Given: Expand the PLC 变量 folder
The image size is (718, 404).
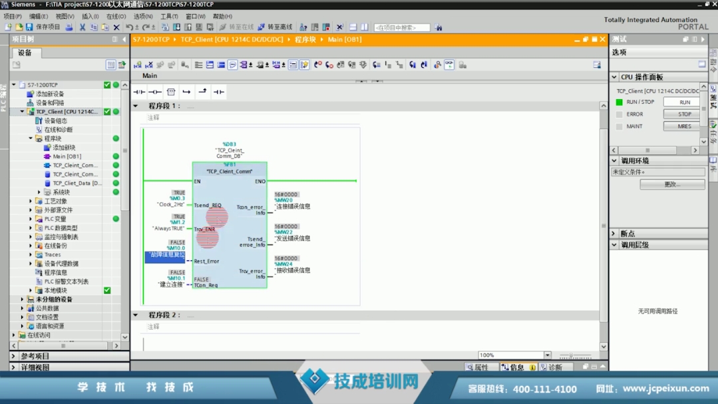Looking at the screenshot, I should pyautogui.click(x=31, y=219).
